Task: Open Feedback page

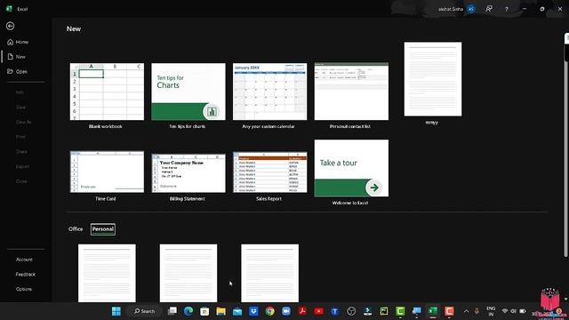Action: pos(26,275)
